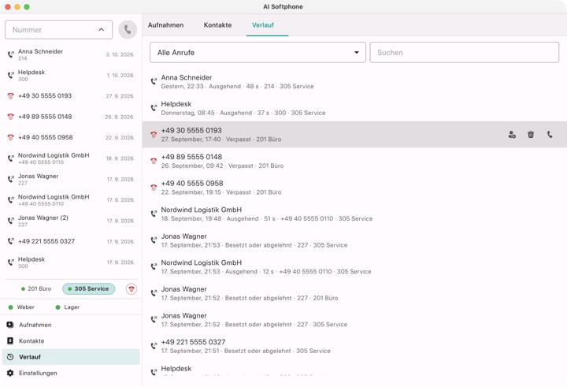Select Anna Schneider 214 in recent list

tap(71, 54)
